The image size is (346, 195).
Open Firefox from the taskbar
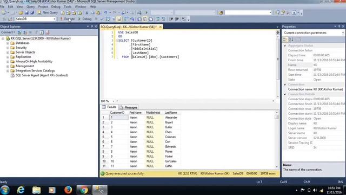point(68,190)
